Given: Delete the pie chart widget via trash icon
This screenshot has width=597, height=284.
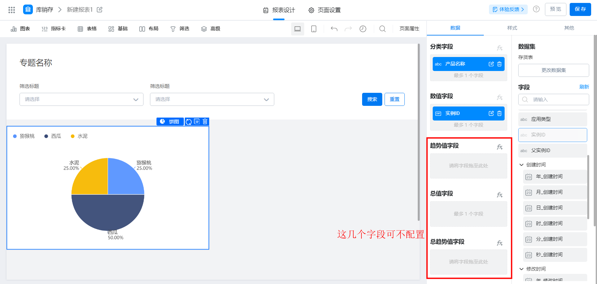Looking at the screenshot, I should pos(205,121).
